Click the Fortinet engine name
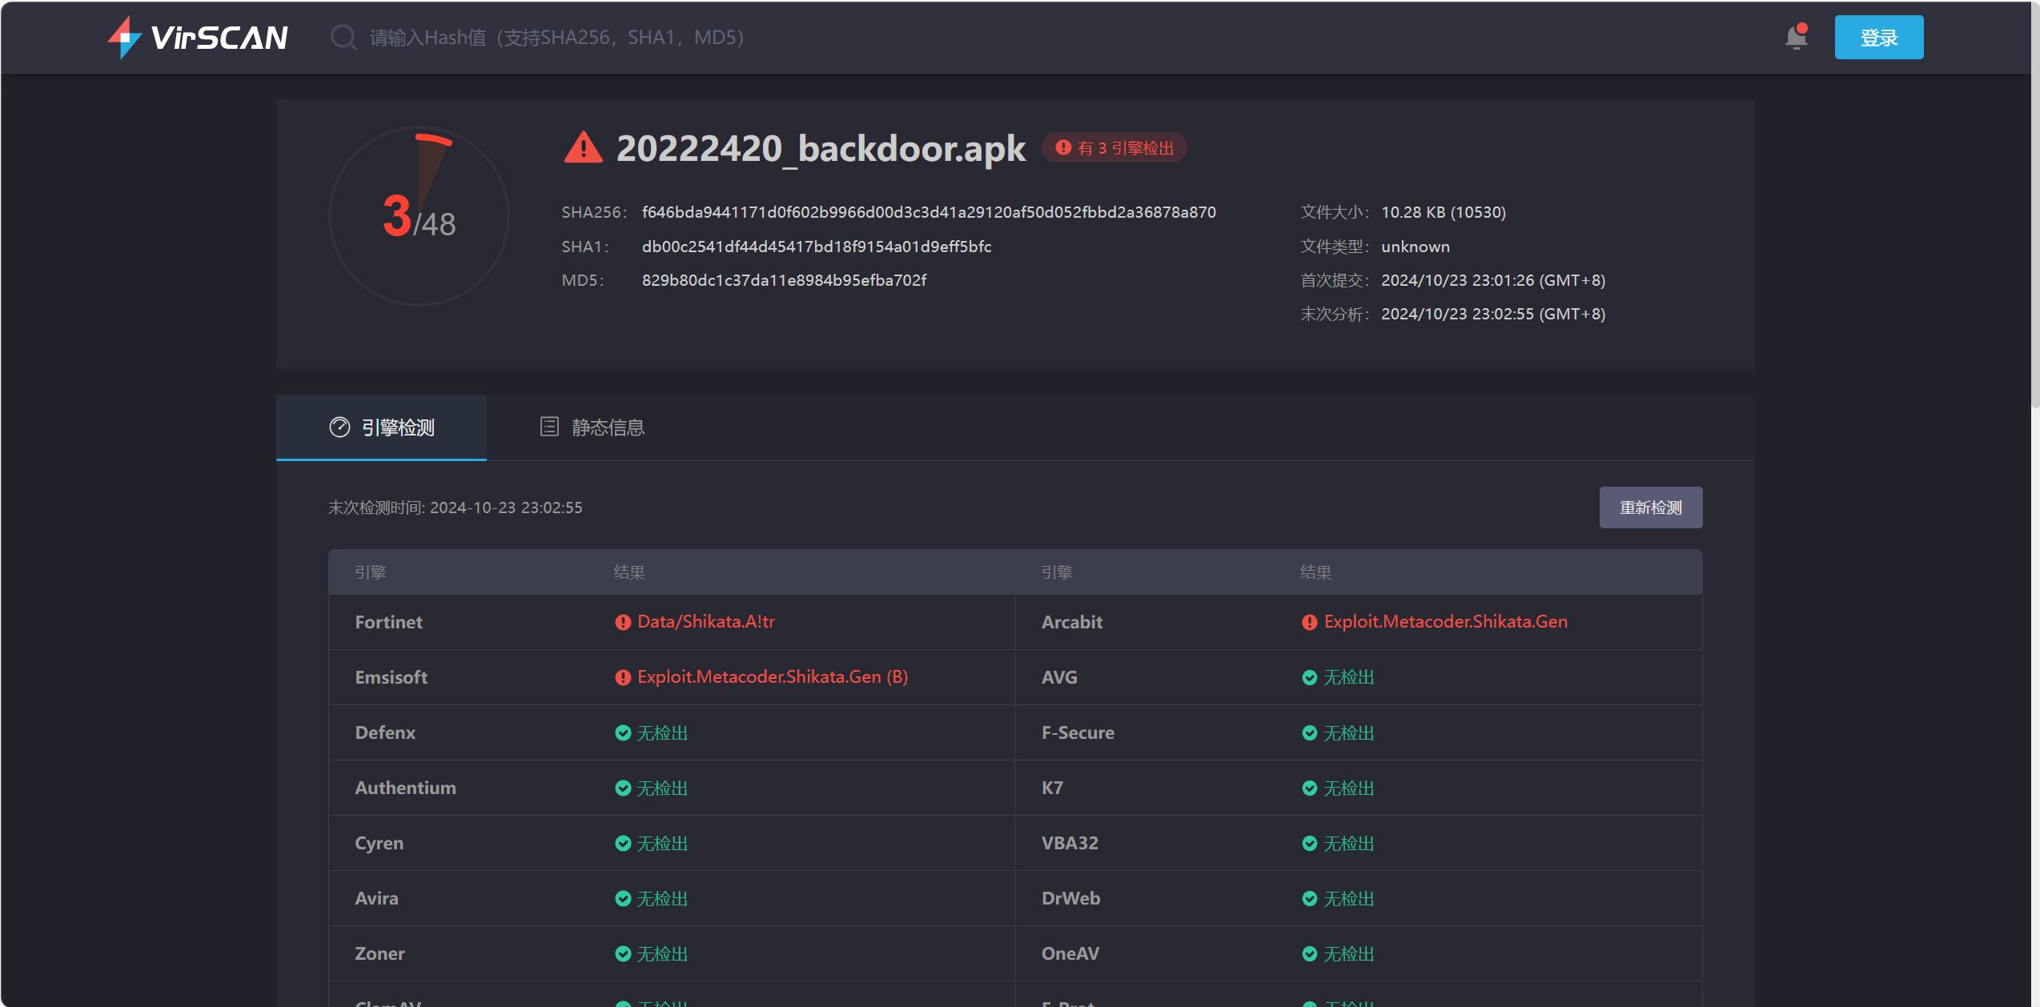The image size is (2040, 1007). [x=388, y=622]
